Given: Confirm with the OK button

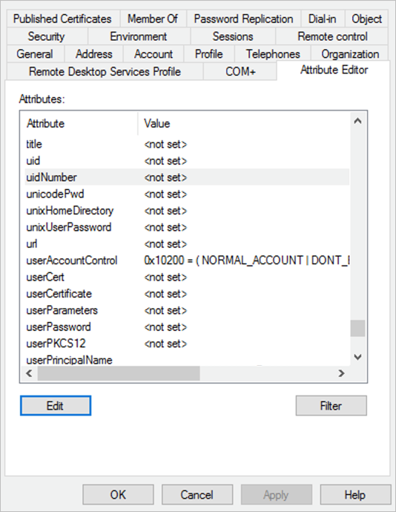Looking at the screenshot, I should tap(118, 494).
